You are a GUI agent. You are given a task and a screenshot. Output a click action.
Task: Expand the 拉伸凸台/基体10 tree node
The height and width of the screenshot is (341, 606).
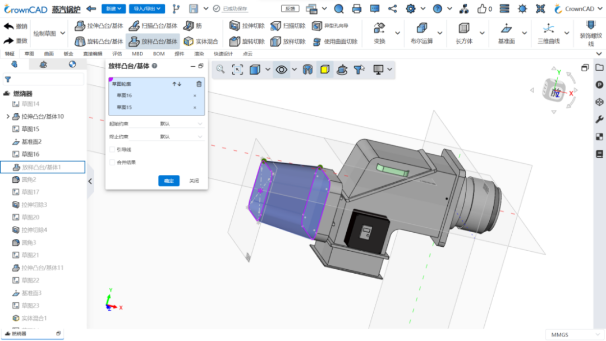click(x=8, y=116)
